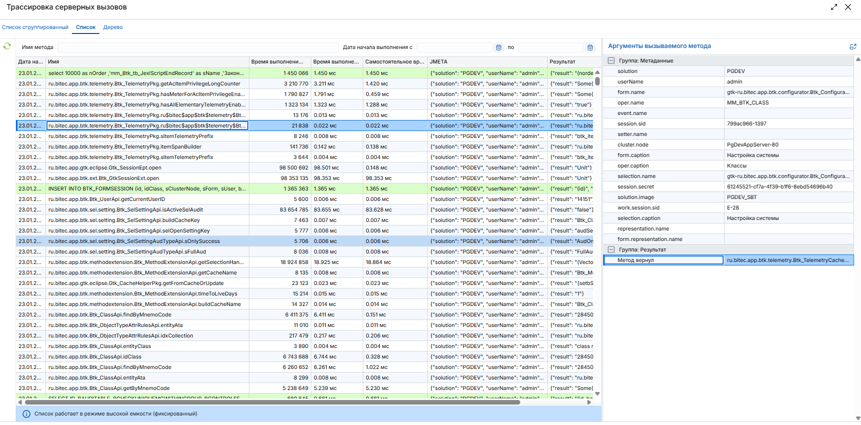Open calendar picker for start date
The image size is (861, 425).
pos(498,47)
